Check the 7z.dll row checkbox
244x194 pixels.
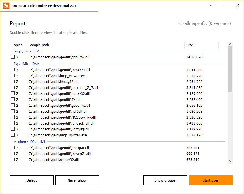pyautogui.click(x=13, y=99)
